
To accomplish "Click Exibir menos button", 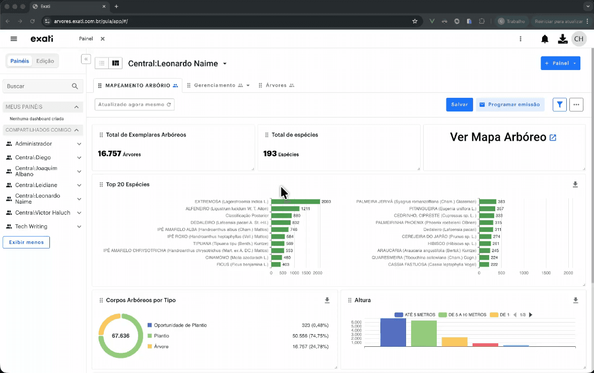I will [26, 242].
